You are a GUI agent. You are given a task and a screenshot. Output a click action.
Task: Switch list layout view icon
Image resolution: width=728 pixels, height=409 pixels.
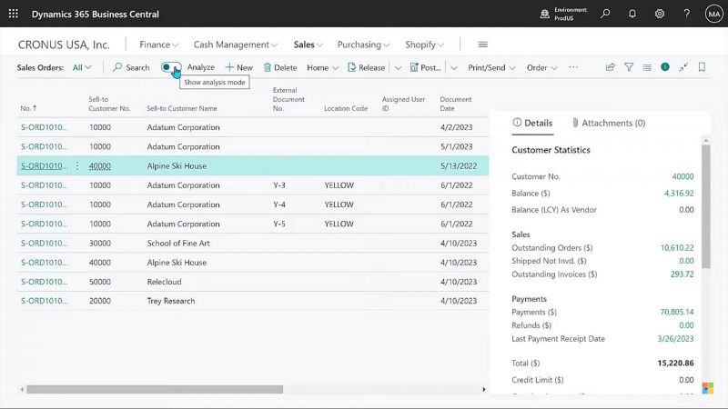coord(647,67)
